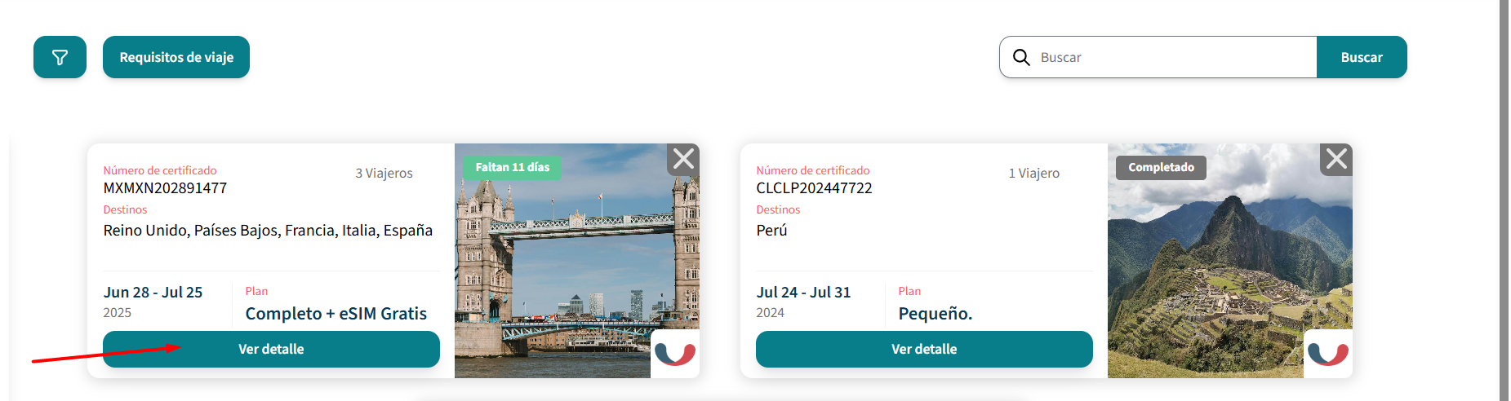
Task: Click the page vertical scrollbar
Action: coord(1504,200)
